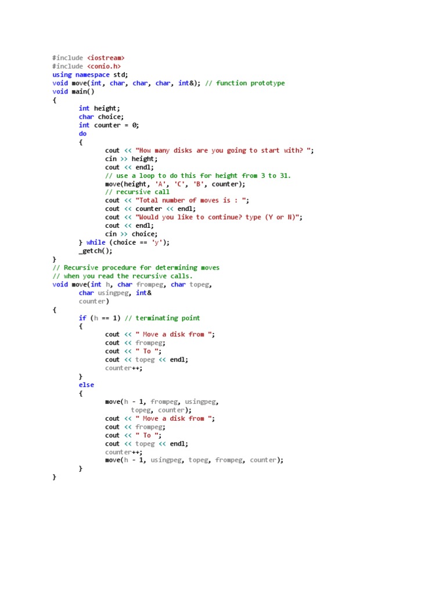The width and height of the screenshot is (446, 595).
Task: Click the 'using namespace std;' line
Action: point(90,75)
